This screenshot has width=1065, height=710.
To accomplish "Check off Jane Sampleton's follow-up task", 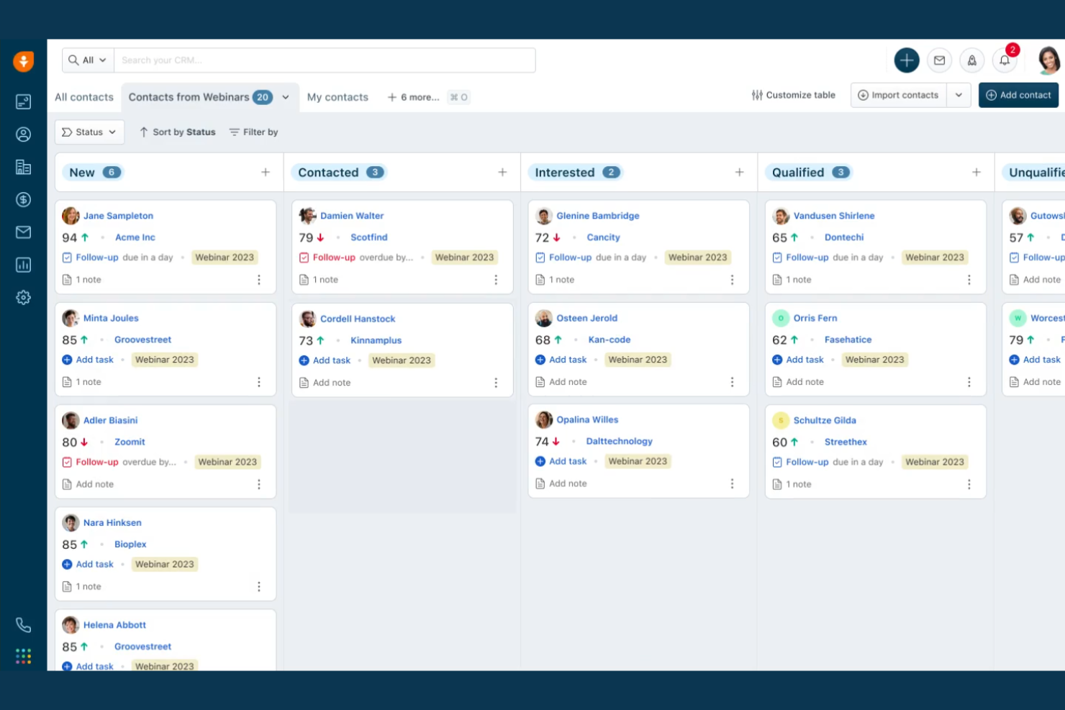I will pos(67,257).
